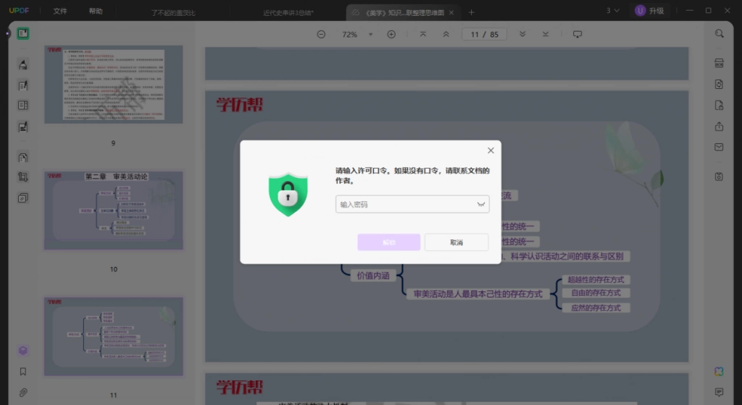Viewport: 742px width, 405px height.
Task: Go to the next page
Action: pyautogui.click(x=522, y=35)
